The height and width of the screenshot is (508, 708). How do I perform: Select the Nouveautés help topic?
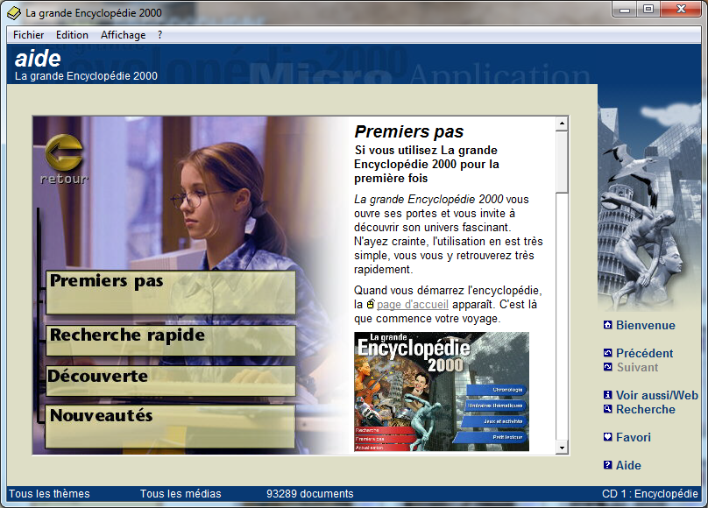pos(171,427)
